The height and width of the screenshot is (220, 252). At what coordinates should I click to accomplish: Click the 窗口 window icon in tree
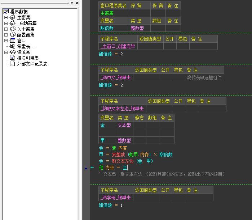coord(13,41)
